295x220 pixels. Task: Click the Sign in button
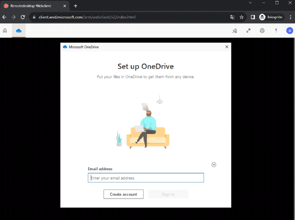(168, 194)
